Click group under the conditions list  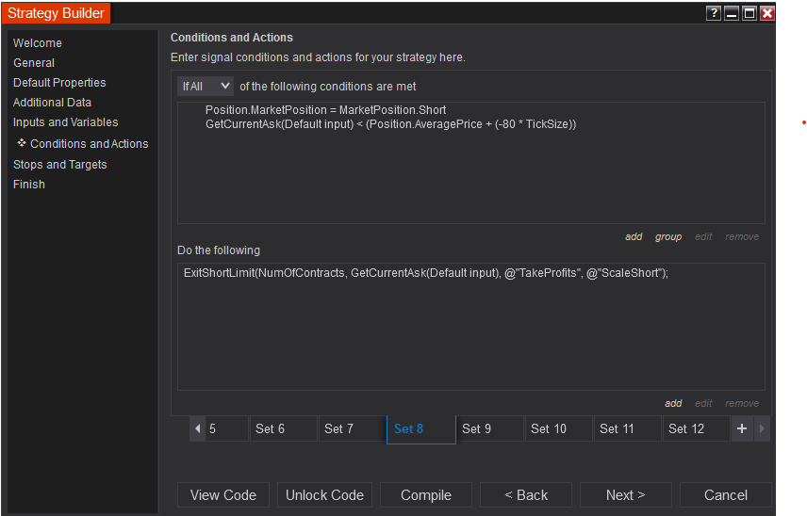(668, 236)
